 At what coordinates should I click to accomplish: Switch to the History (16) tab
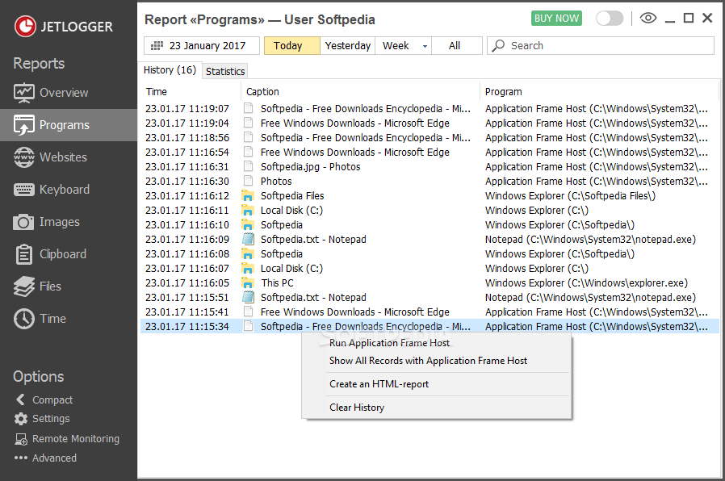170,70
